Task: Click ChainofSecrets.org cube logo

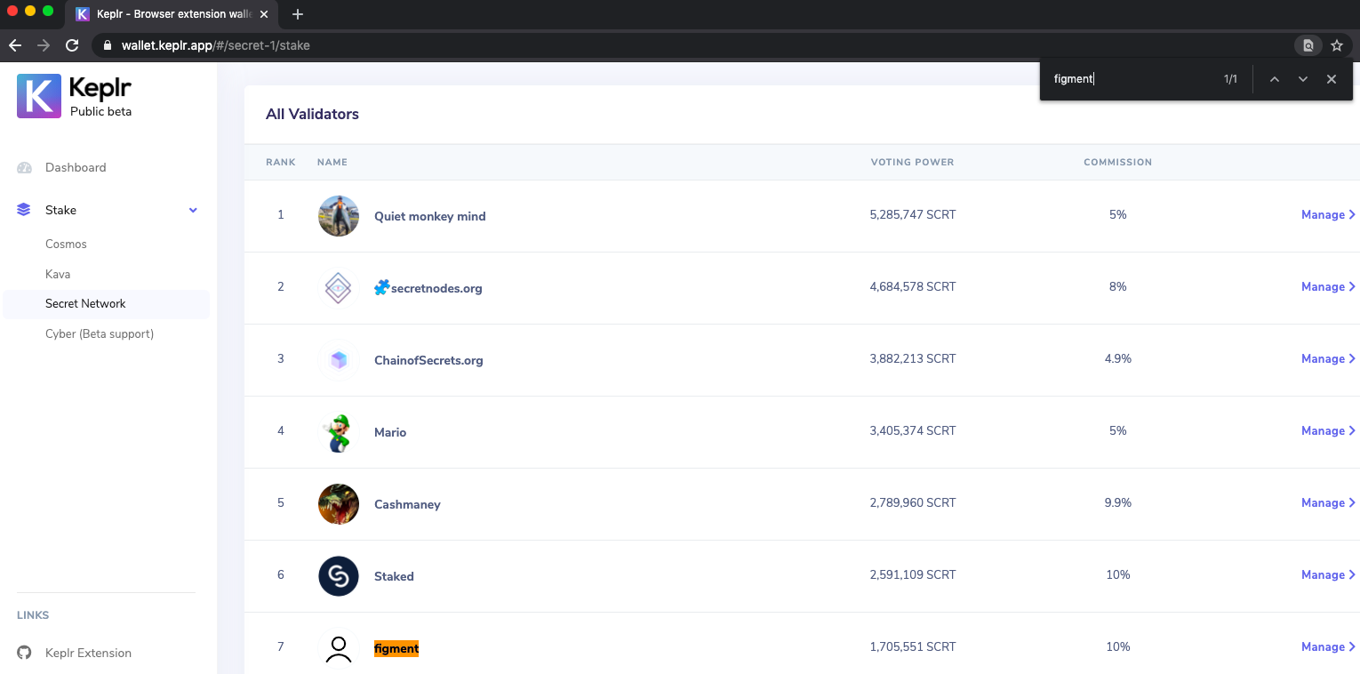Action: [x=339, y=360]
